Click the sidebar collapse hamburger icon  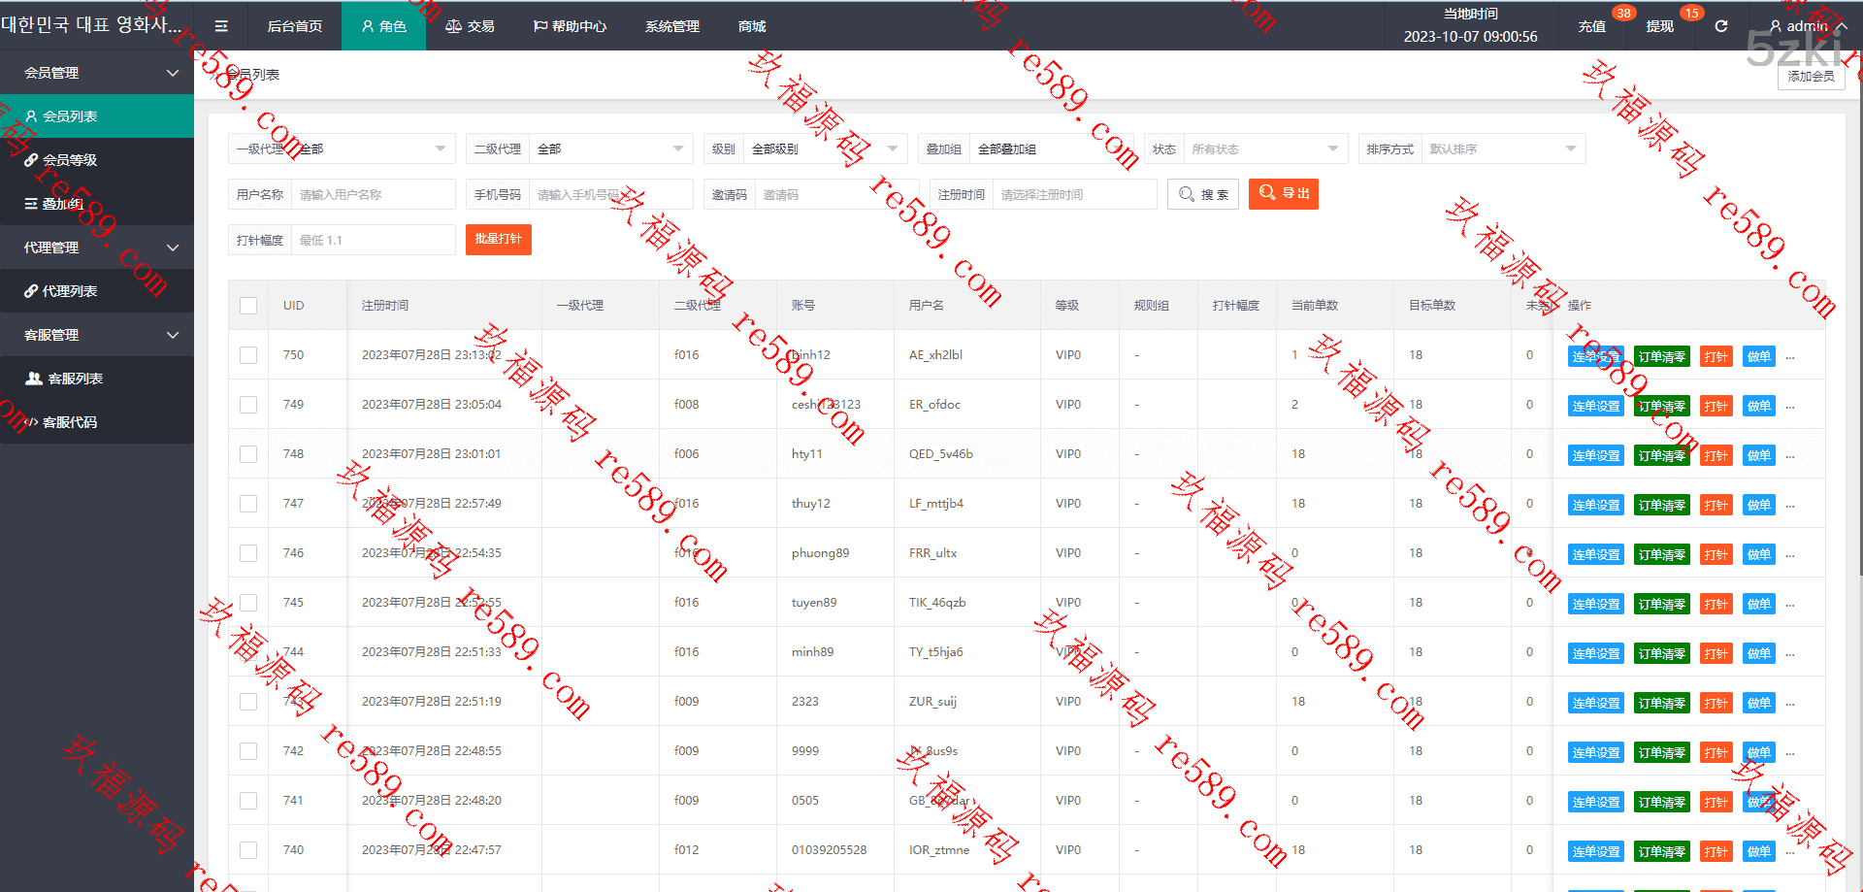pyautogui.click(x=221, y=26)
